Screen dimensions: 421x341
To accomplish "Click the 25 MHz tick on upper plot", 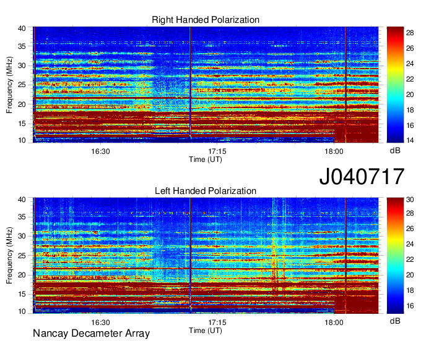I will coord(22,85).
